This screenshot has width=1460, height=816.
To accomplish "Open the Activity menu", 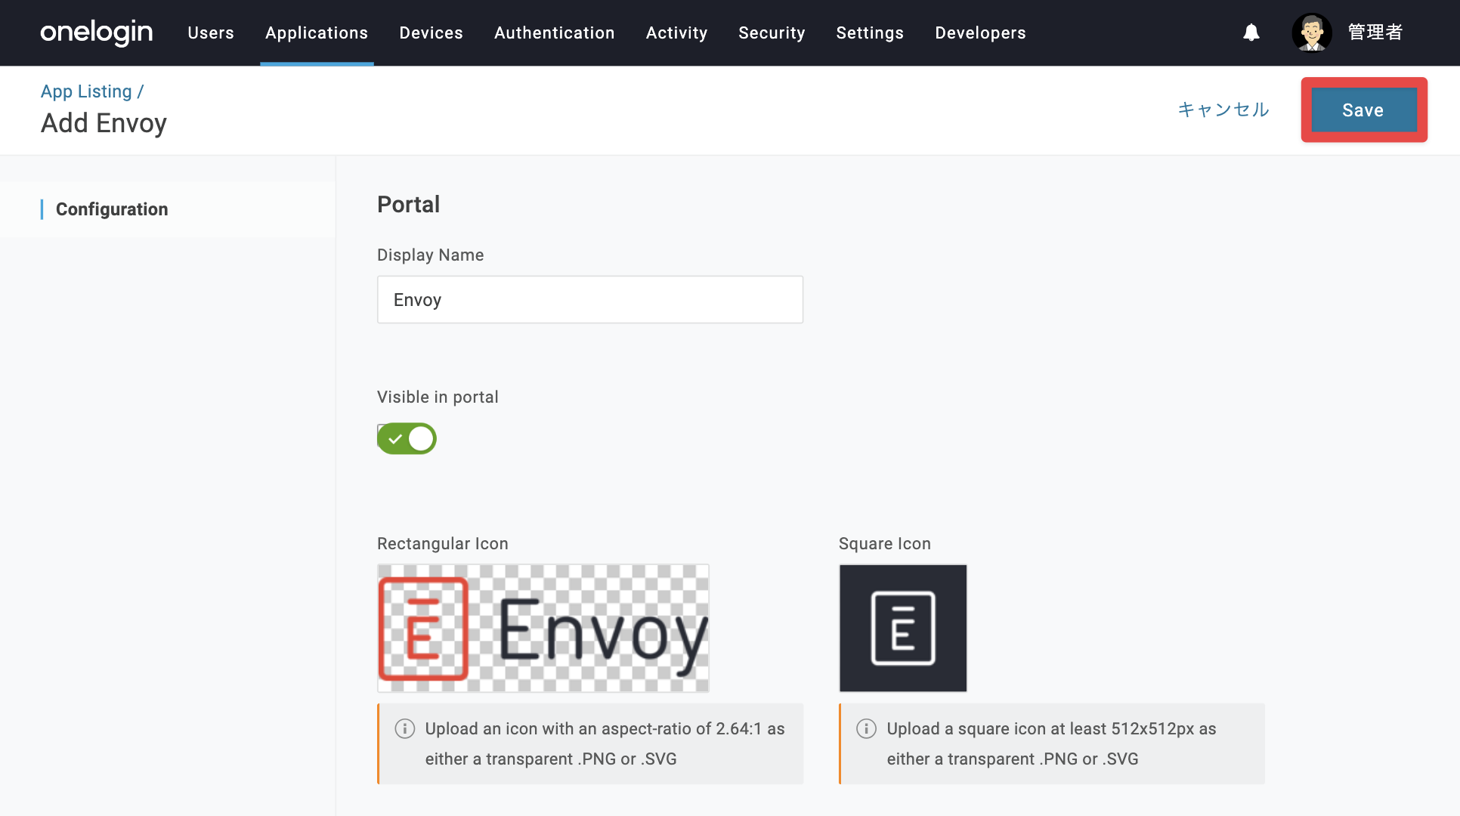I will click(676, 32).
